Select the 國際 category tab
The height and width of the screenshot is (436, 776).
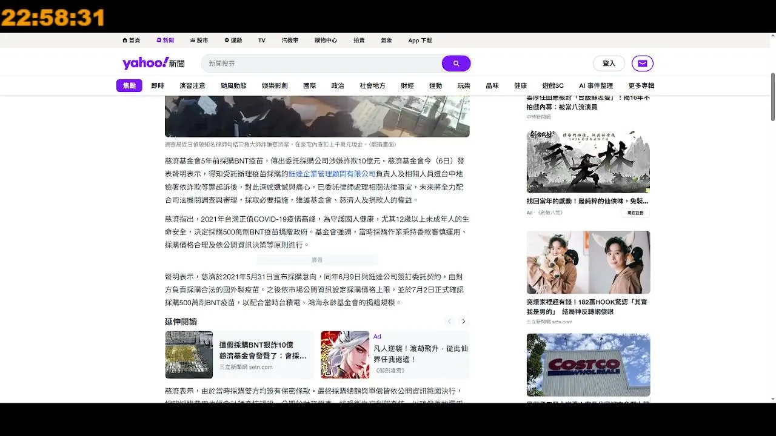click(310, 85)
